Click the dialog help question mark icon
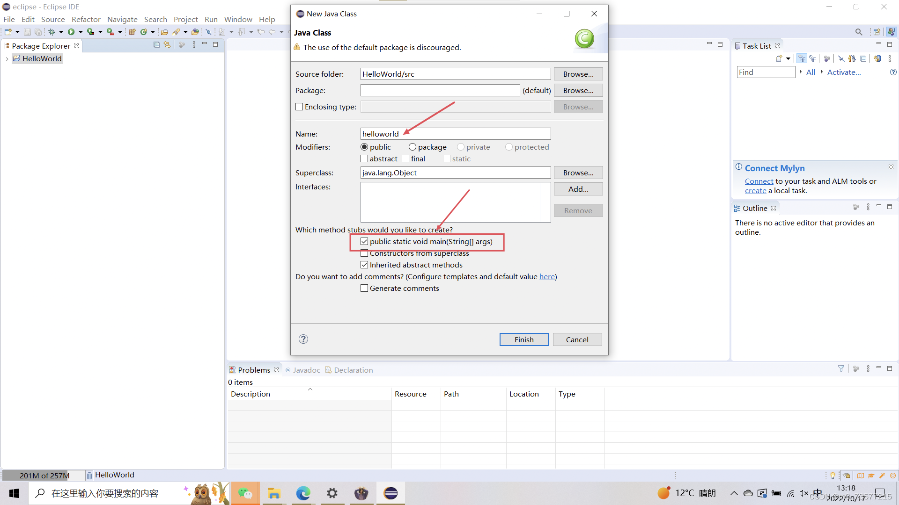Image resolution: width=899 pixels, height=505 pixels. (x=303, y=339)
